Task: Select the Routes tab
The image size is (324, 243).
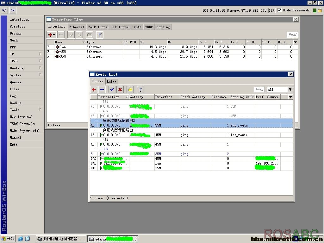Action: [97, 81]
